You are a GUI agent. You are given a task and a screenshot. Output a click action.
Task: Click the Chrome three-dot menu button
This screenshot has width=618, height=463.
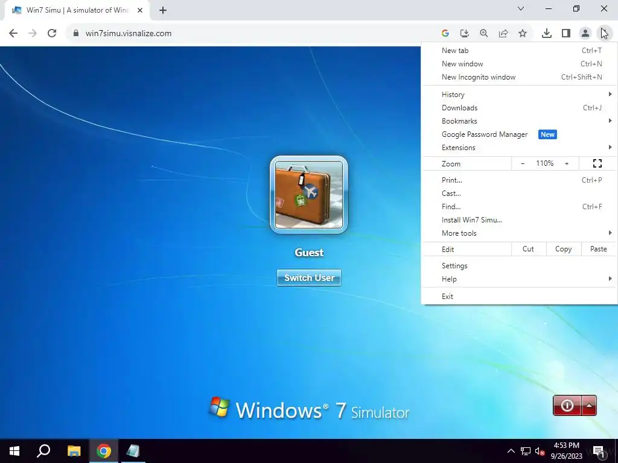(605, 34)
